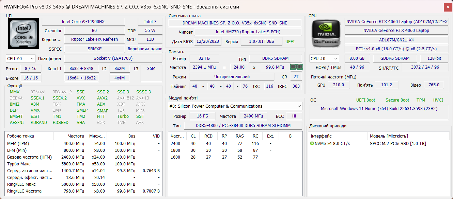
Task: Click the Secure Boot status label
Action: [x=397, y=100]
